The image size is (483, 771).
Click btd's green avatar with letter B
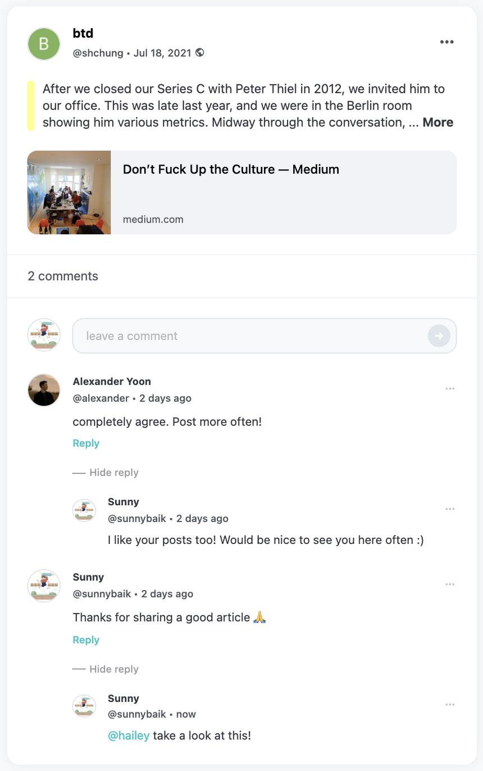43,43
